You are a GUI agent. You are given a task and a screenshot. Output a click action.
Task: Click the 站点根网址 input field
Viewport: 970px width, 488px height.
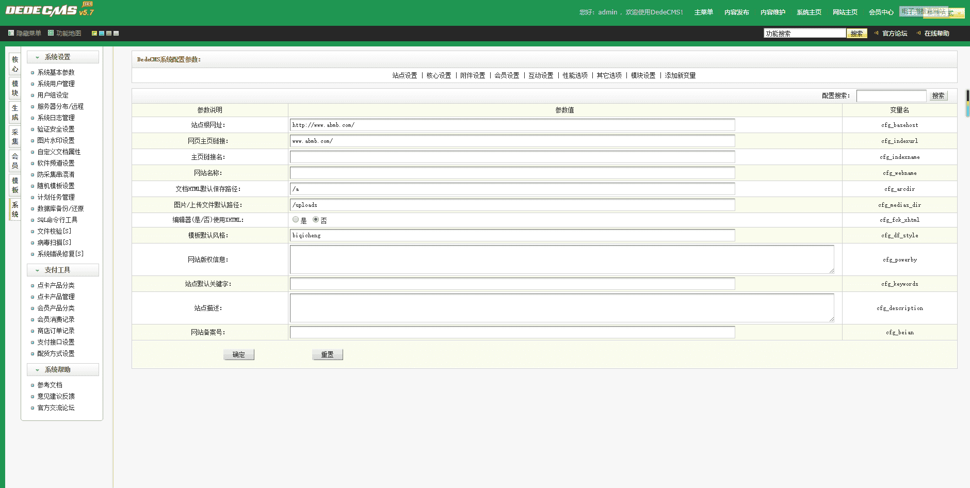[x=512, y=125]
